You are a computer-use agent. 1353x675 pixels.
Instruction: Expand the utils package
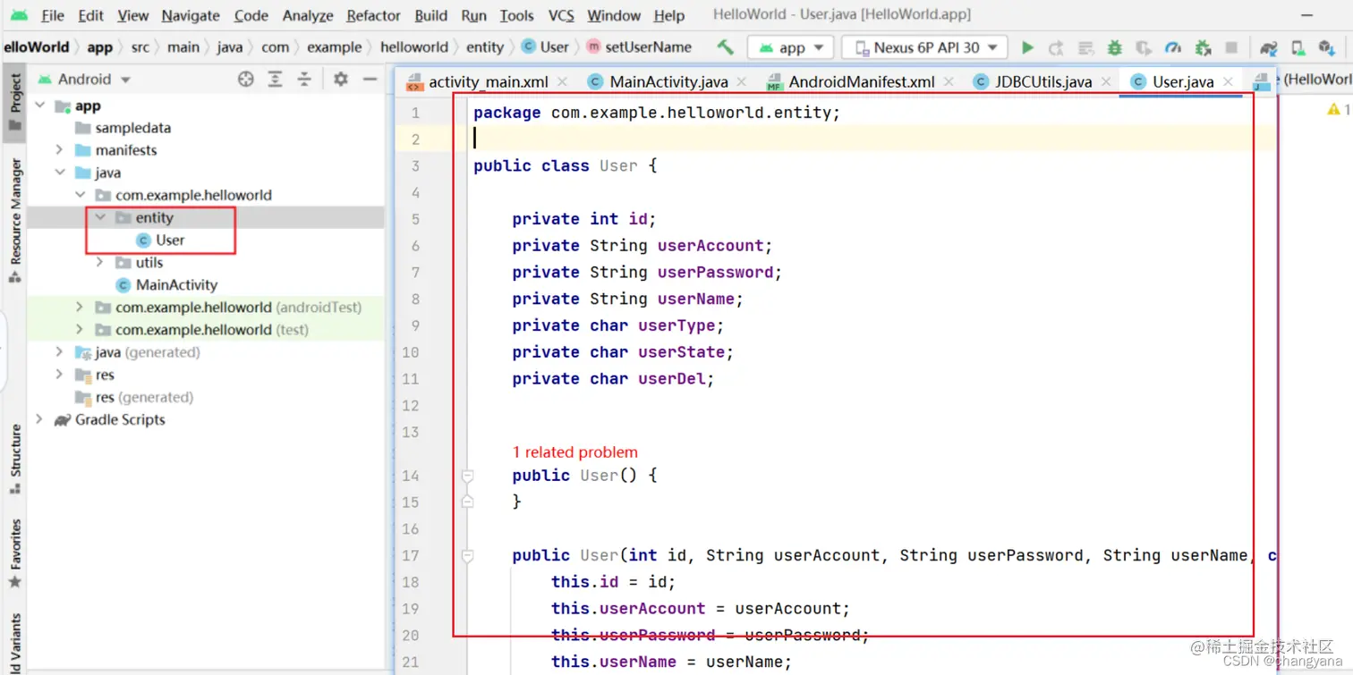click(99, 262)
